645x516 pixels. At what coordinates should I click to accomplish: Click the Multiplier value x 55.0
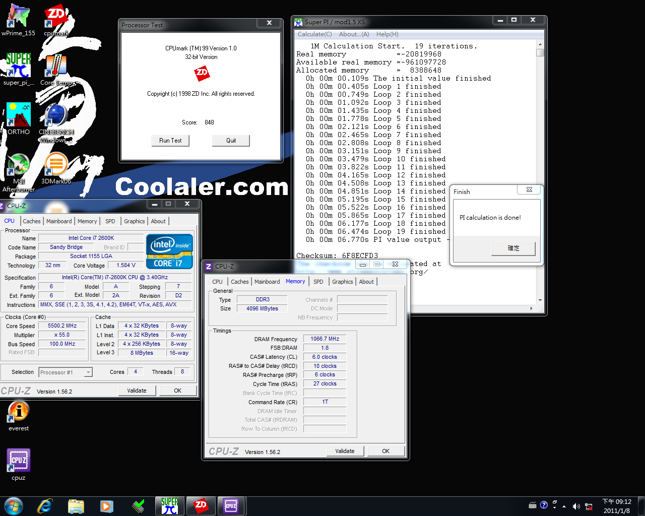62,335
